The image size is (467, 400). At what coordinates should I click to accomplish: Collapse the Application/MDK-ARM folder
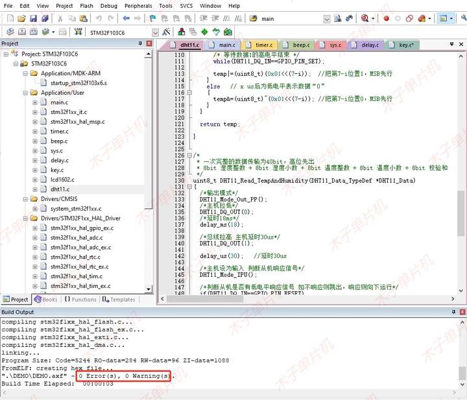(25, 73)
